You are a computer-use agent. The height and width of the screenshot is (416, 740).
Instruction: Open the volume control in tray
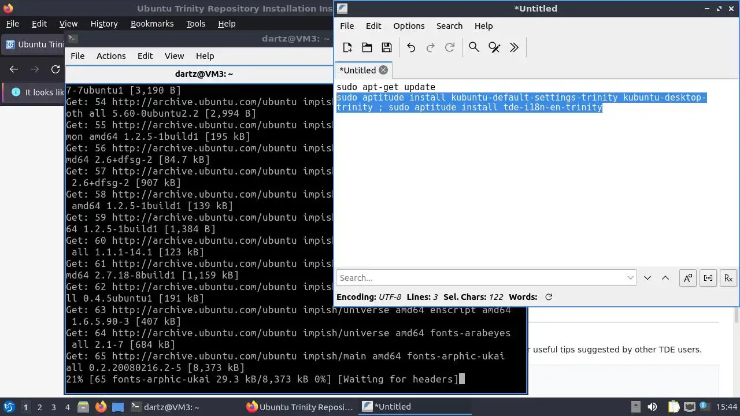pos(652,407)
